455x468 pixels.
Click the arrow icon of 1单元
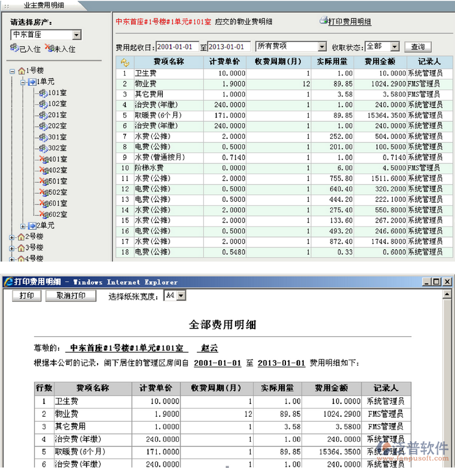pos(32,82)
